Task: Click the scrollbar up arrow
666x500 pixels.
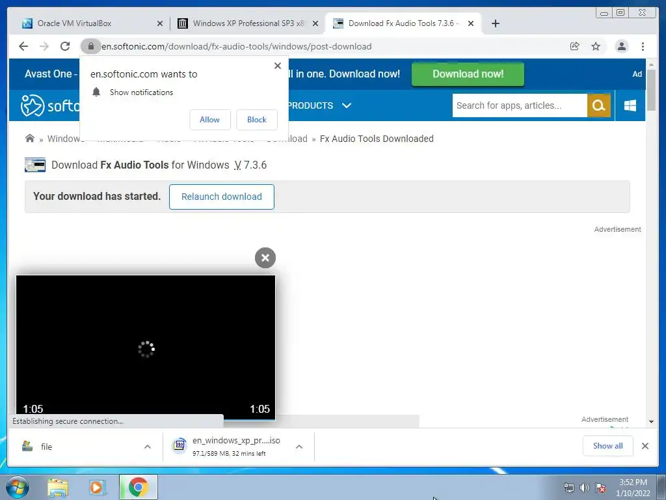Action: click(x=651, y=64)
